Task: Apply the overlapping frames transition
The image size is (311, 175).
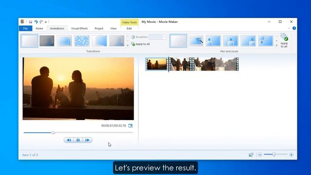Action: [64, 41]
